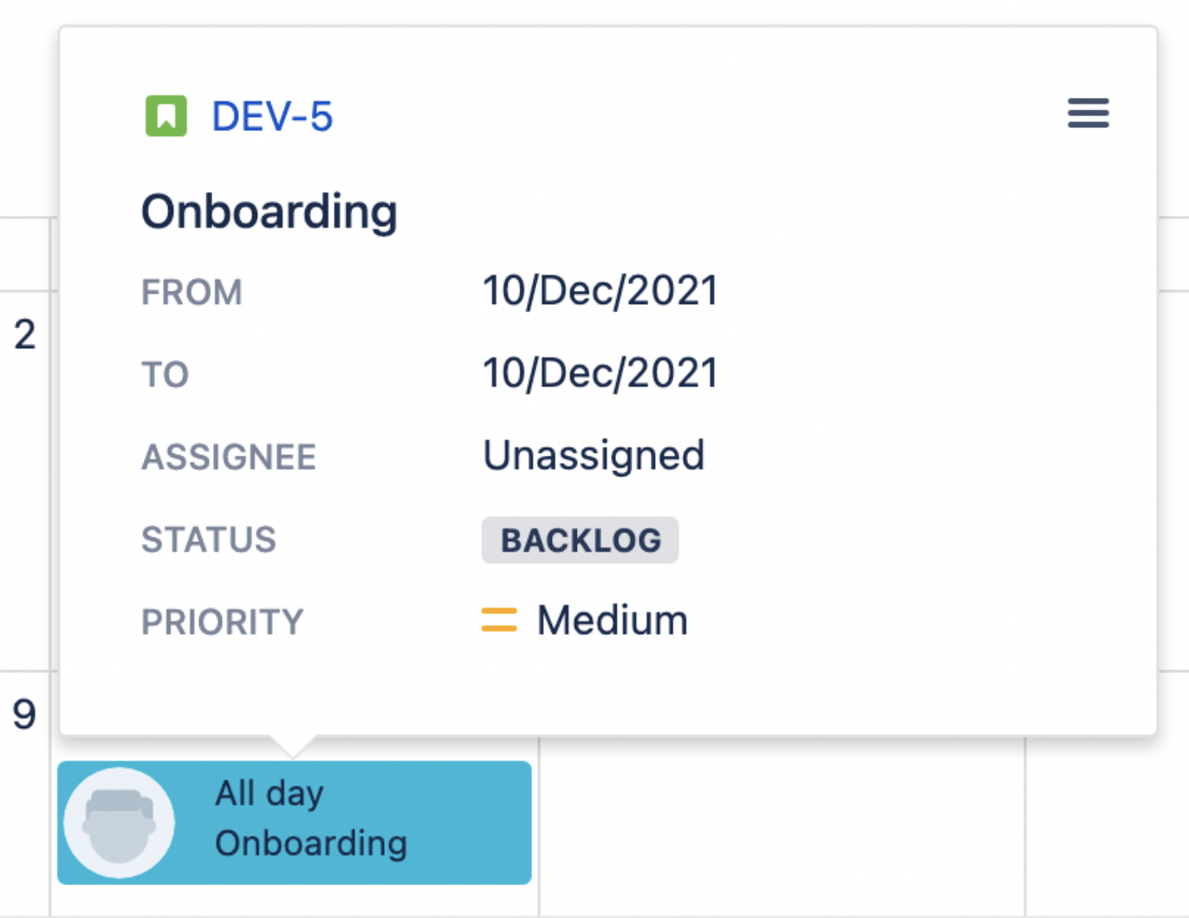Click the BACKLOG status badge
This screenshot has height=918, width=1189.
click(580, 540)
